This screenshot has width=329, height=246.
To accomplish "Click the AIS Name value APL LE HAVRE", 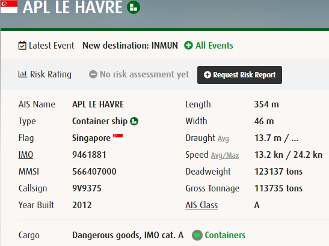I will click(98, 104).
